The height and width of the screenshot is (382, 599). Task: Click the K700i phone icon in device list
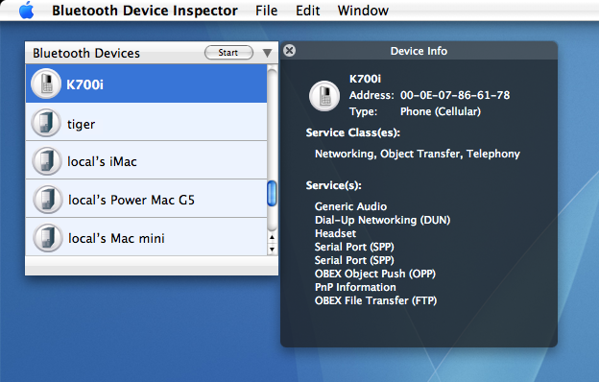pyautogui.click(x=46, y=84)
